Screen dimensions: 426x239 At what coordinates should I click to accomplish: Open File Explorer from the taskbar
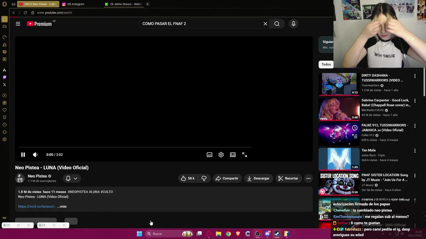[218, 234]
